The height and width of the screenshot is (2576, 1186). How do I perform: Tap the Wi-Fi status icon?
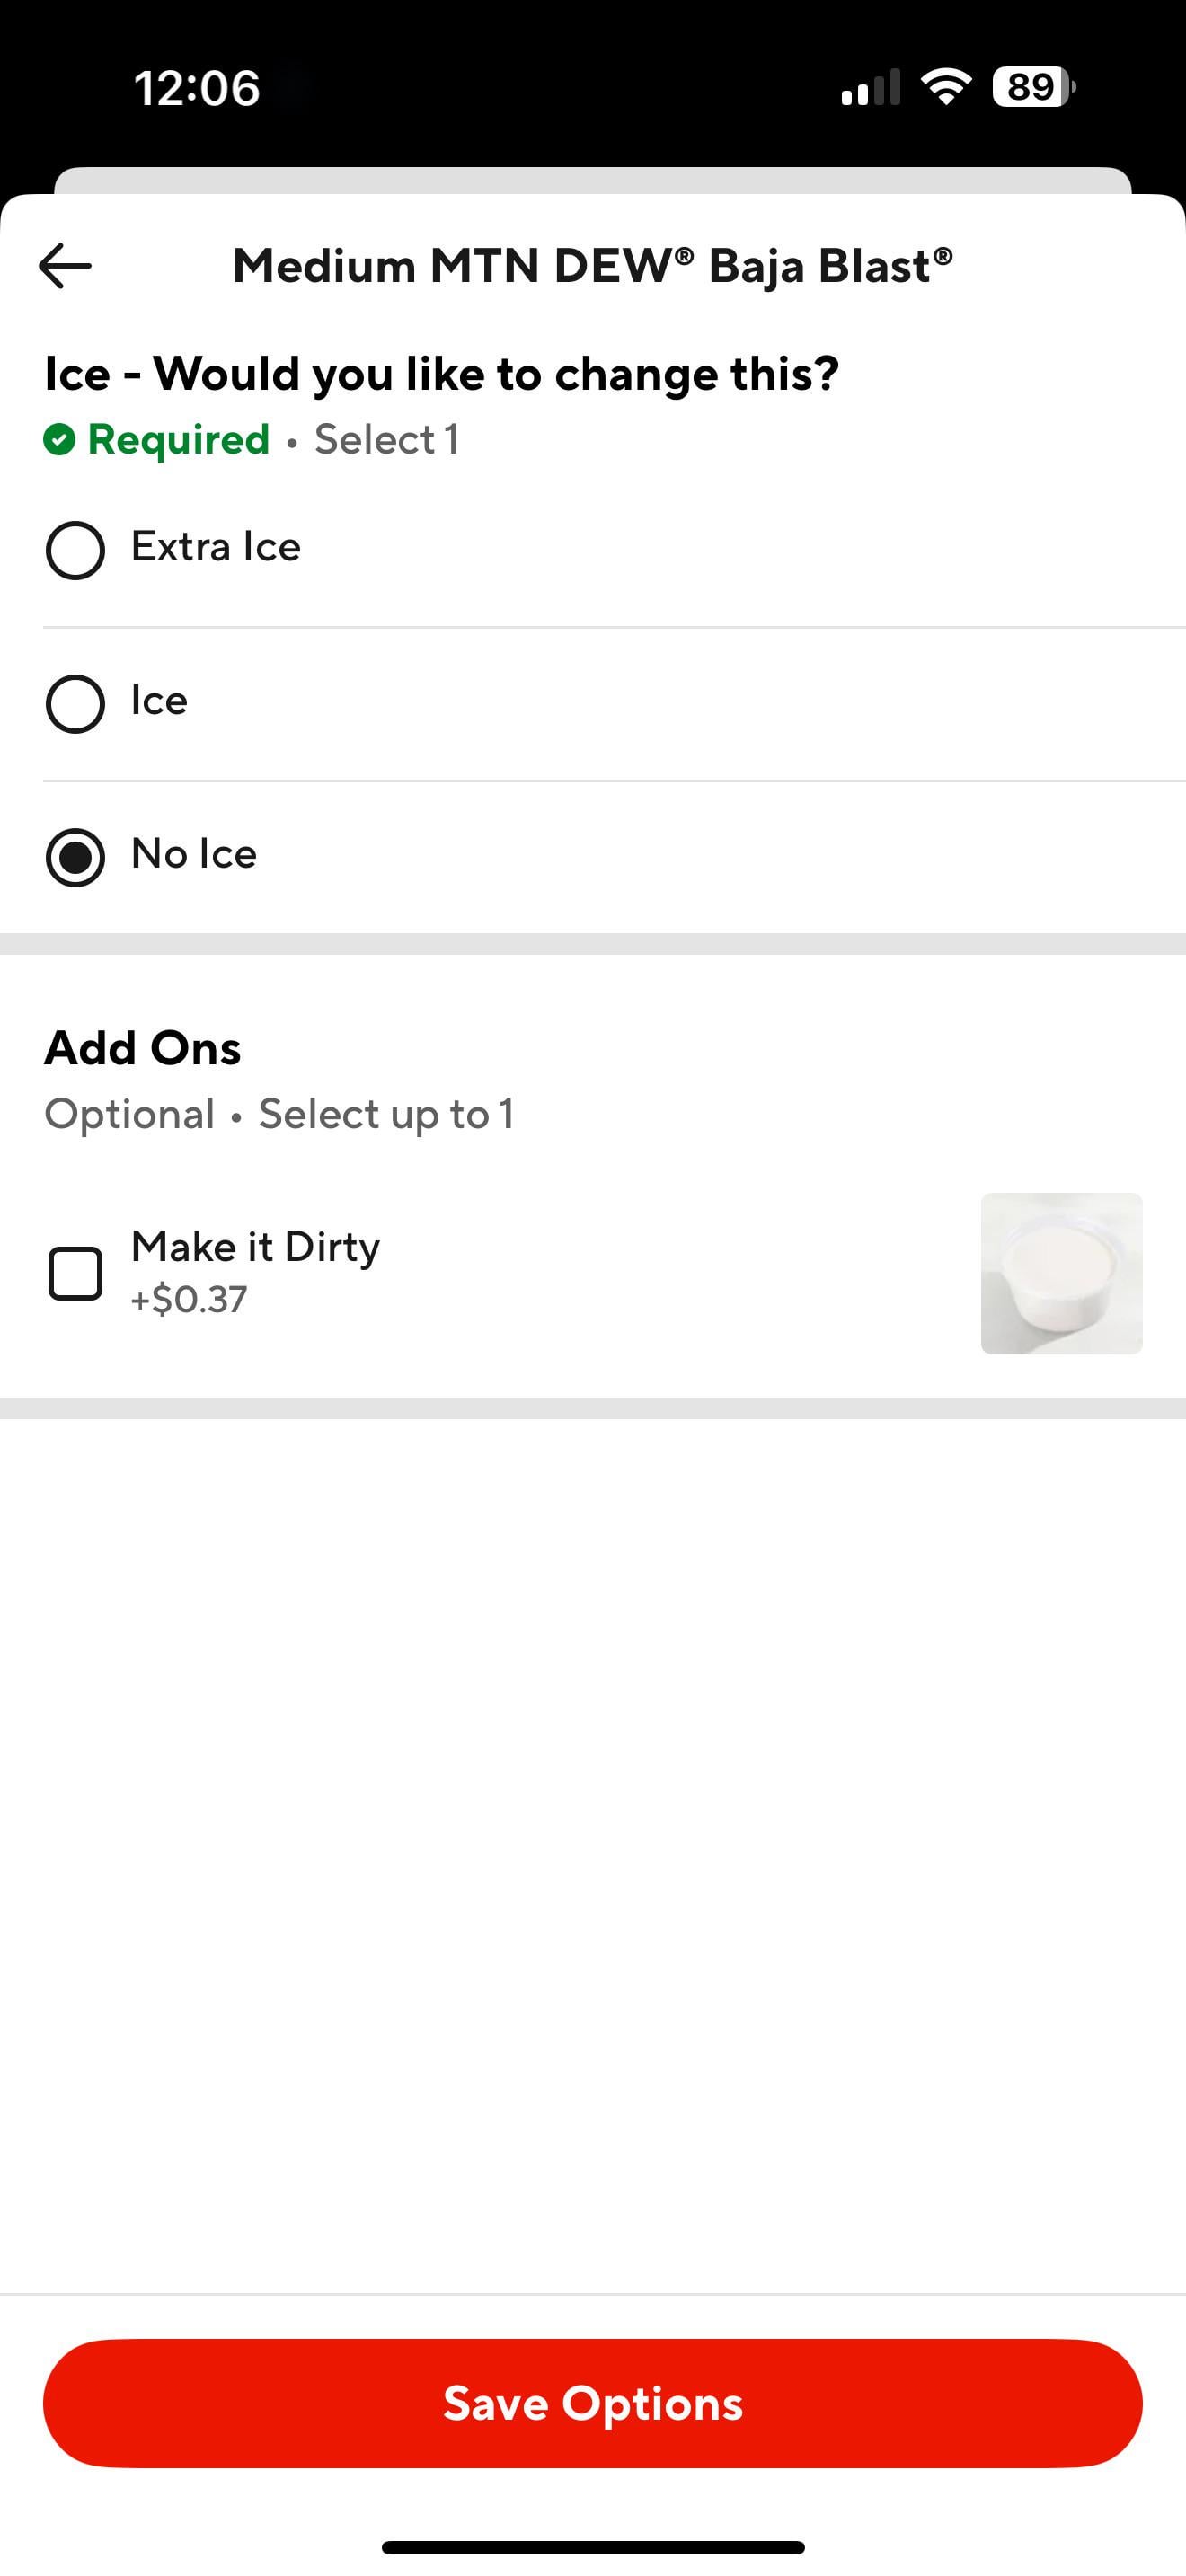pos(946,86)
